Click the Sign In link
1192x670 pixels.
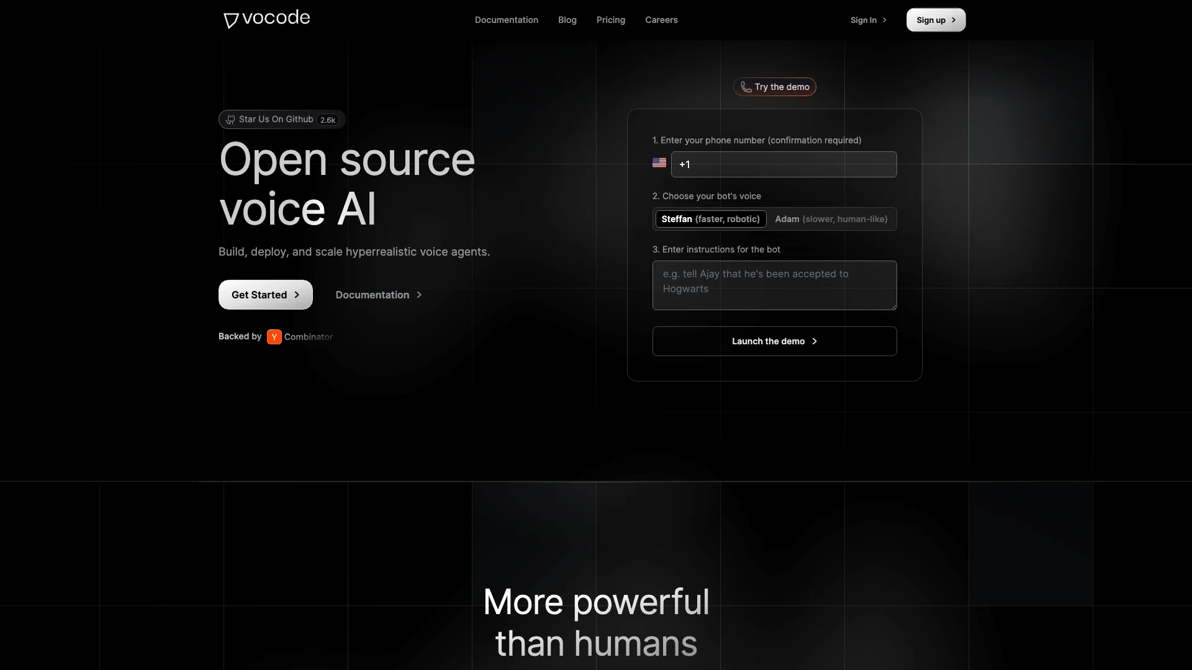[869, 20]
